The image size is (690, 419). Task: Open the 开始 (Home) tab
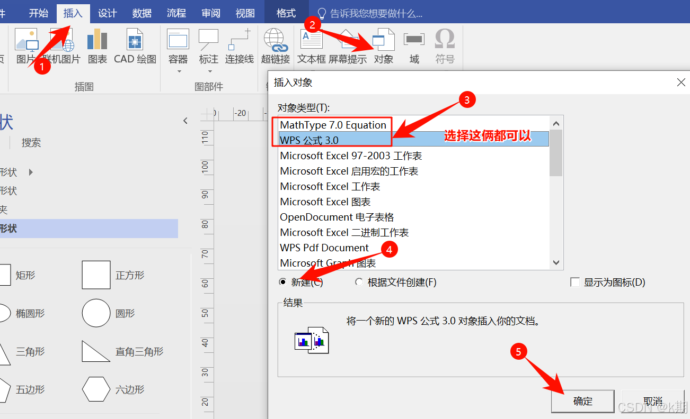[x=38, y=13]
